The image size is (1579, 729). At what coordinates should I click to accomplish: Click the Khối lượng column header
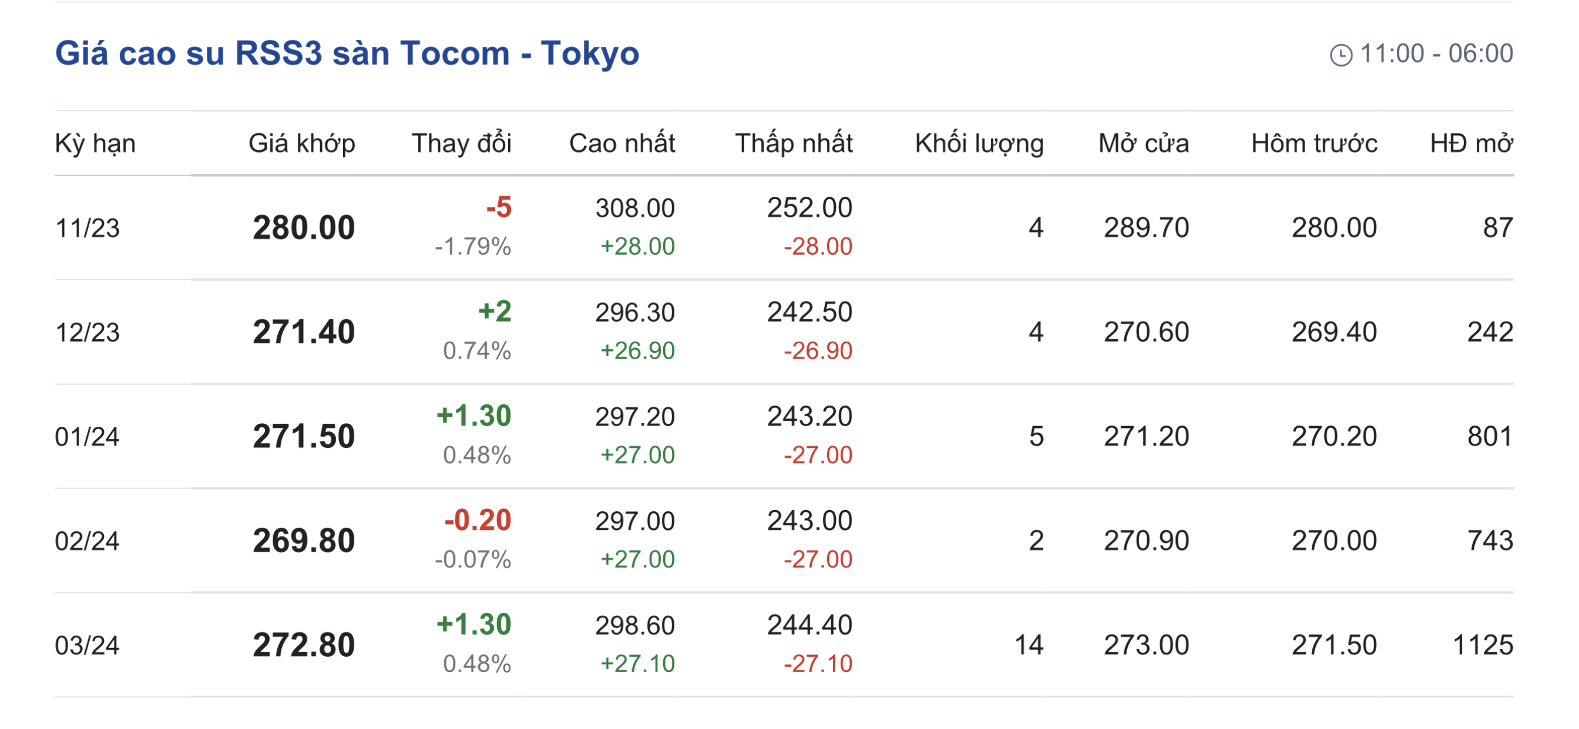(x=979, y=143)
